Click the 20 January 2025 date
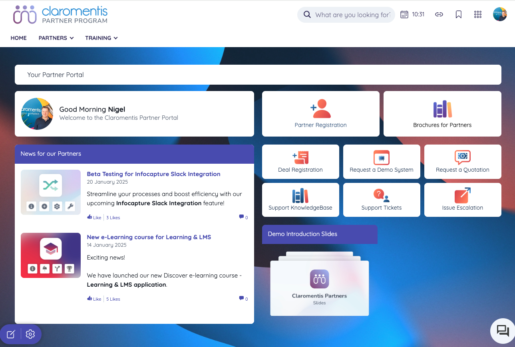The image size is (515, 347). tap(107, 182)
